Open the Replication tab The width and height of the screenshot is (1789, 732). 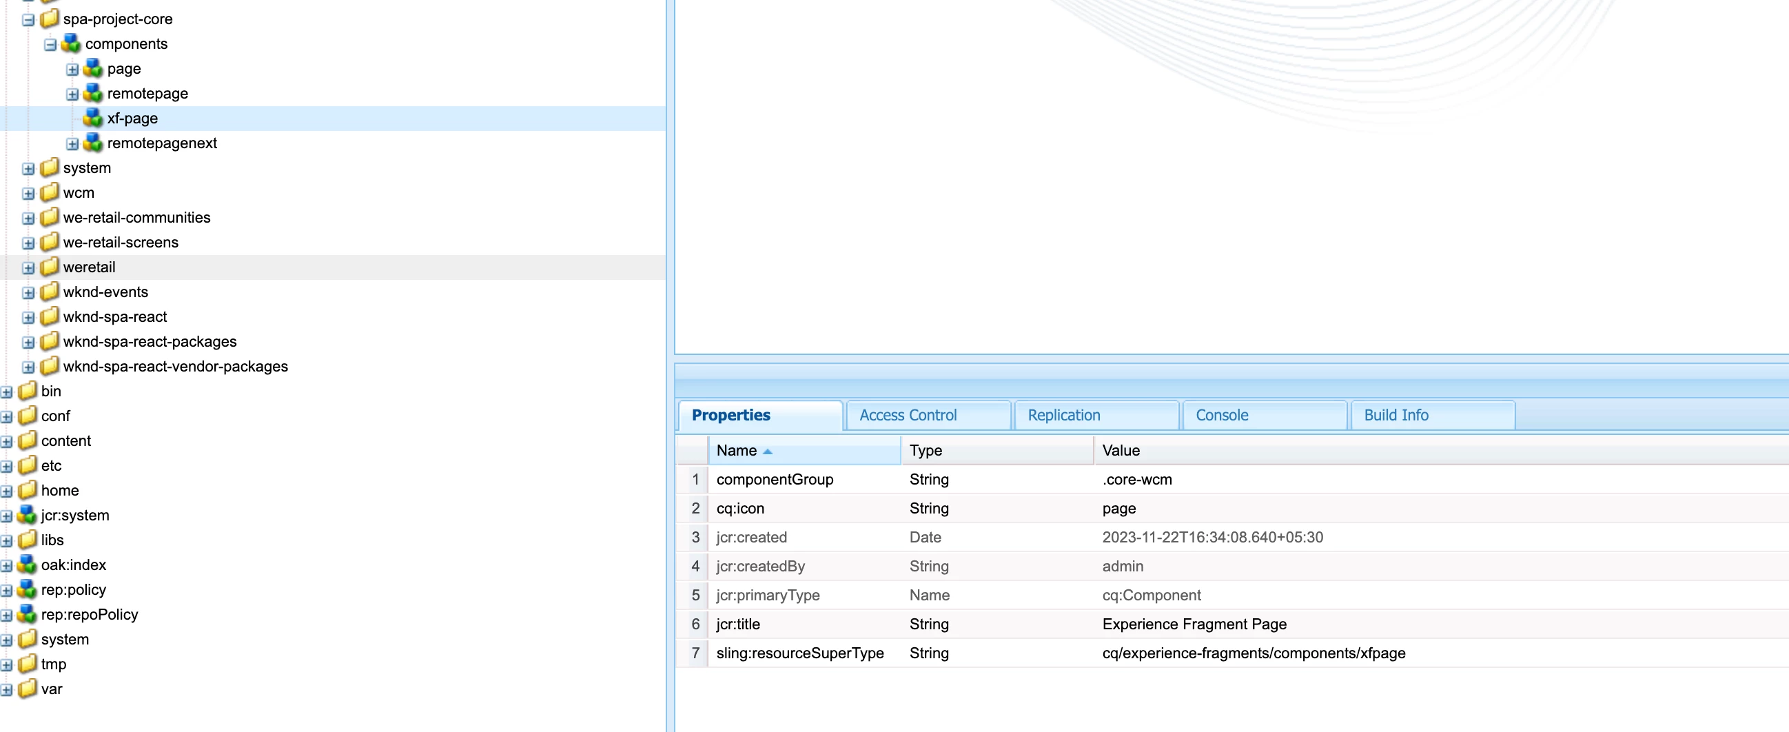pyautogui.click(x=1096, y=416)
